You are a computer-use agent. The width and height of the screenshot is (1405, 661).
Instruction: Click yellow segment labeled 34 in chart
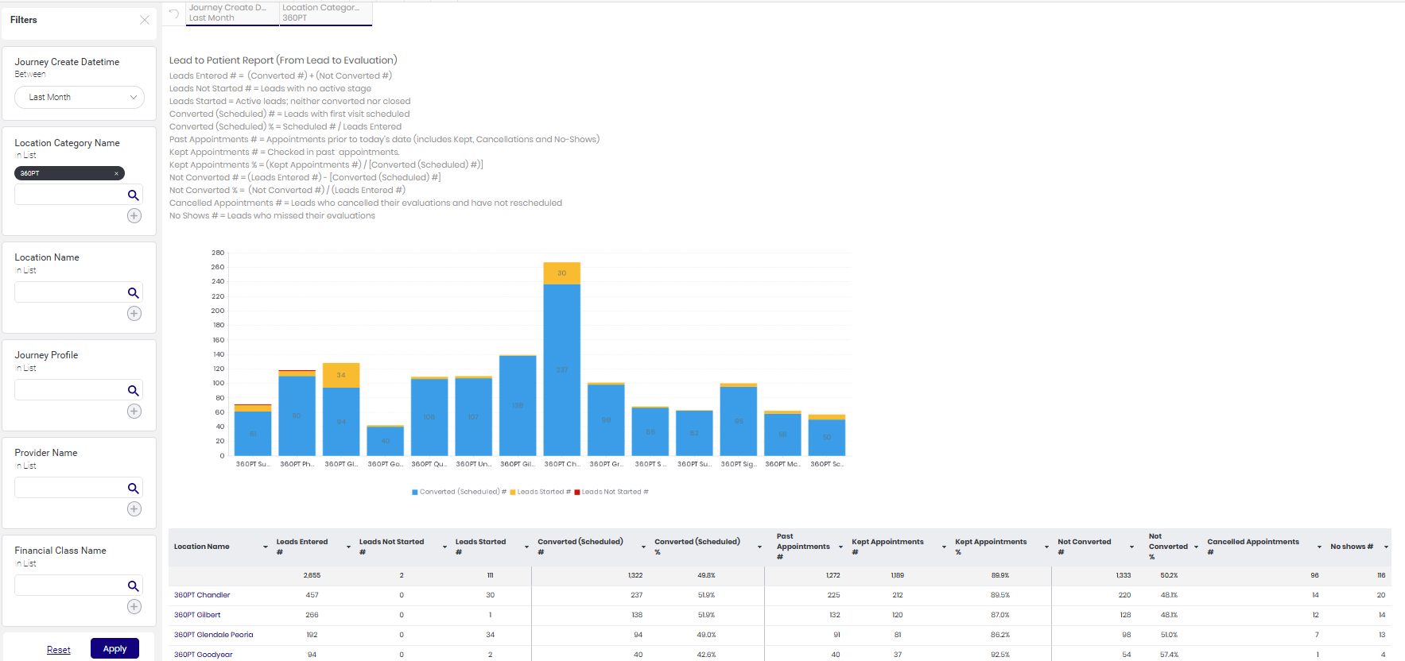click(x=341, y=375)
